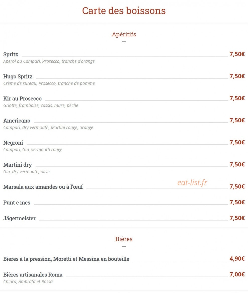Screen dimensions: 248x293
Task: Click the Chiara, Ambrata et Rossa description
Action: (x=28, y=281)
